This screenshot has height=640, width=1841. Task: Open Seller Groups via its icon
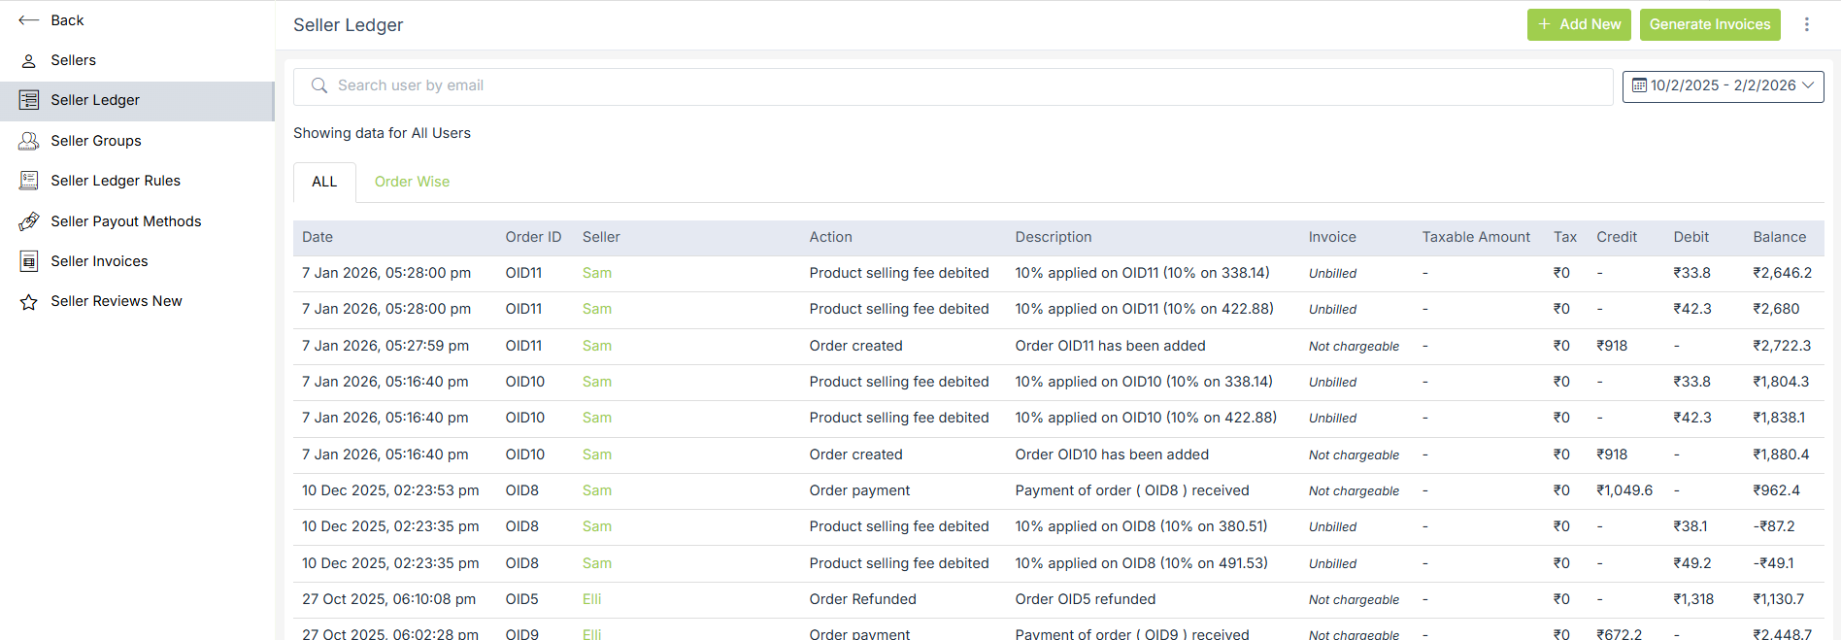coord(29,141)
